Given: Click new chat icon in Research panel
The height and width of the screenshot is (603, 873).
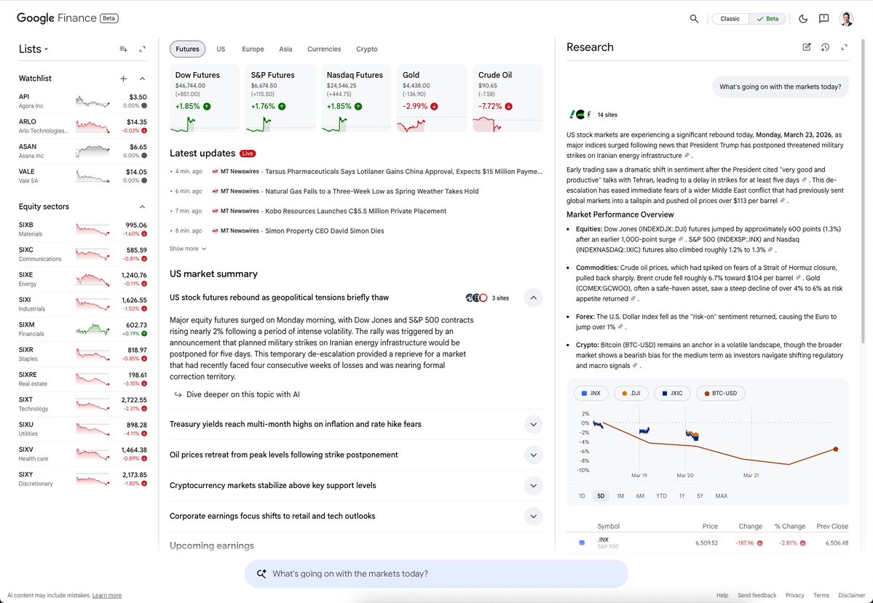Looking at the screenshot, I should (x=806, y=47).
